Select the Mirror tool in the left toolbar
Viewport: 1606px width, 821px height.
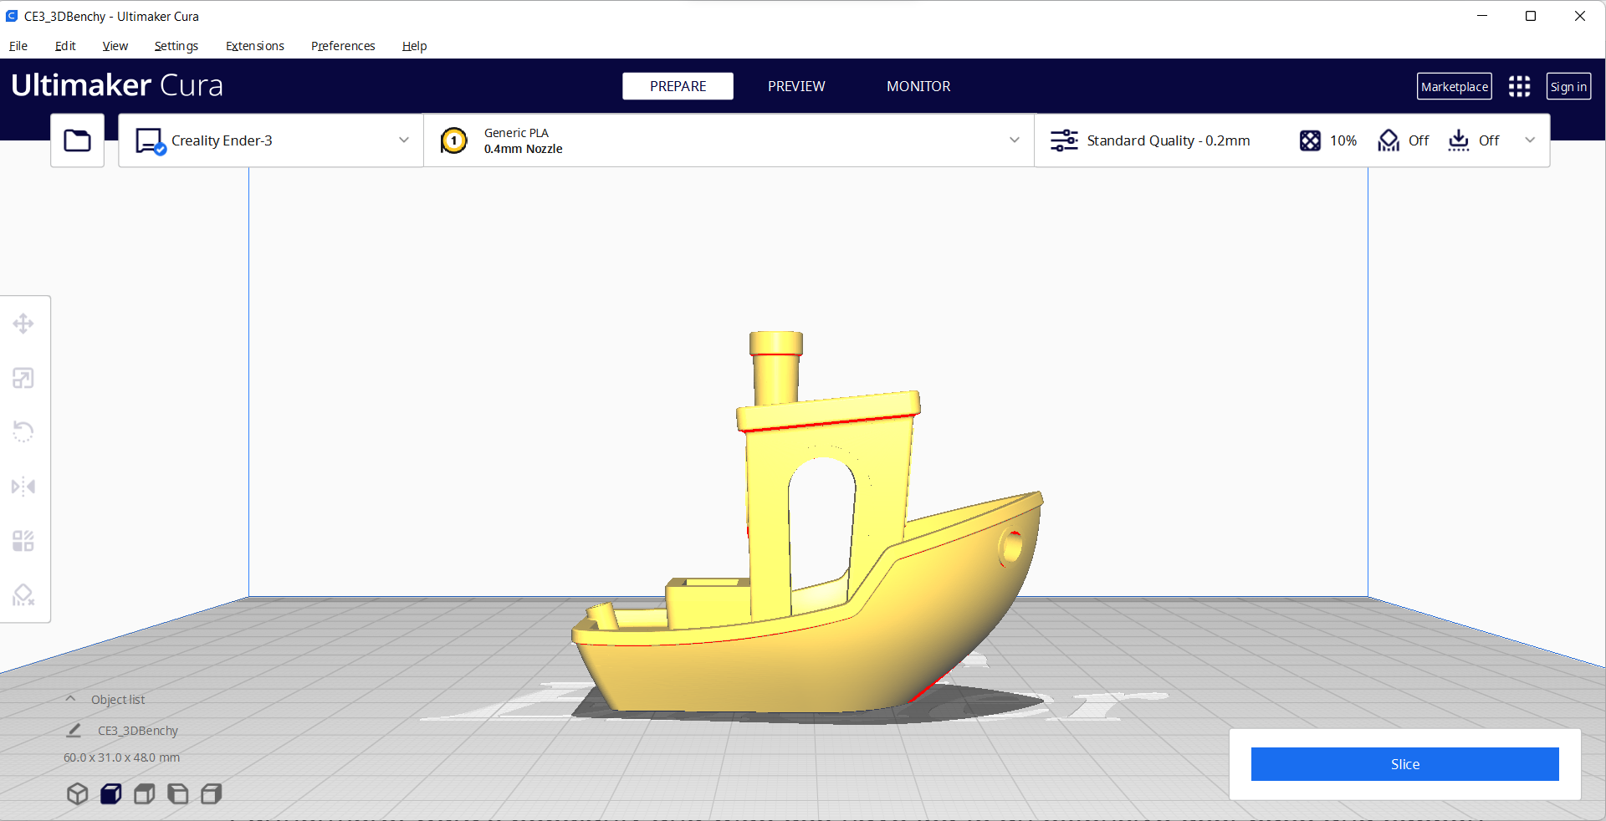pyautogui.click(x=23, y=487)
